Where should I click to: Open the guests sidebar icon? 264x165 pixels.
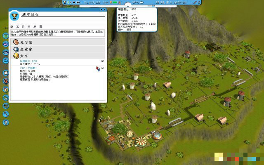click(6, 52)
